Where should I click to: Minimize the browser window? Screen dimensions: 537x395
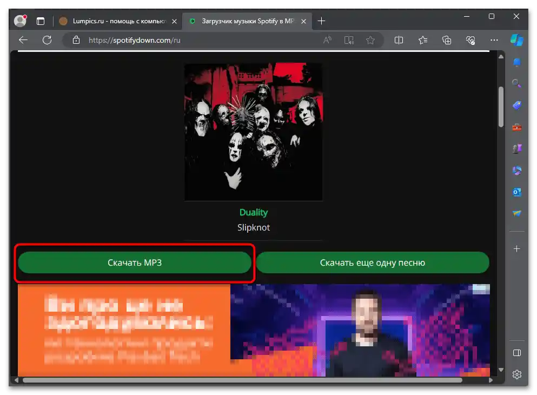(467, 16)
